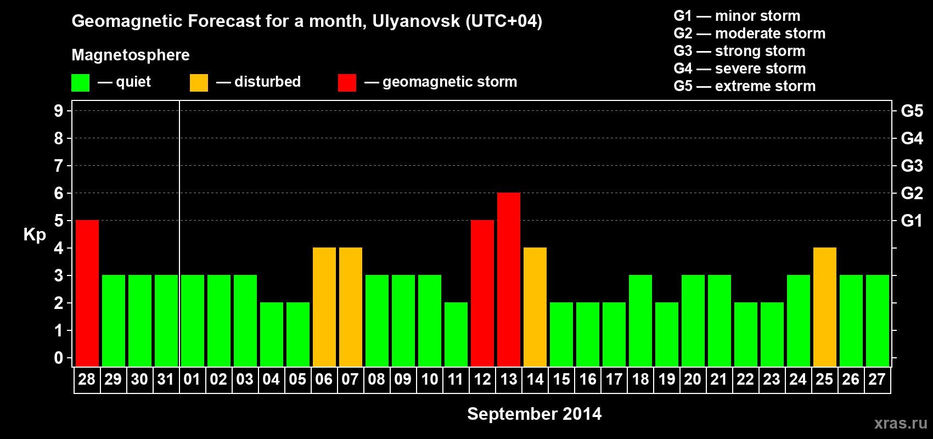Click the 'G2 — moderate storm' legend line
933x439 pixels.
coord(750,33)
